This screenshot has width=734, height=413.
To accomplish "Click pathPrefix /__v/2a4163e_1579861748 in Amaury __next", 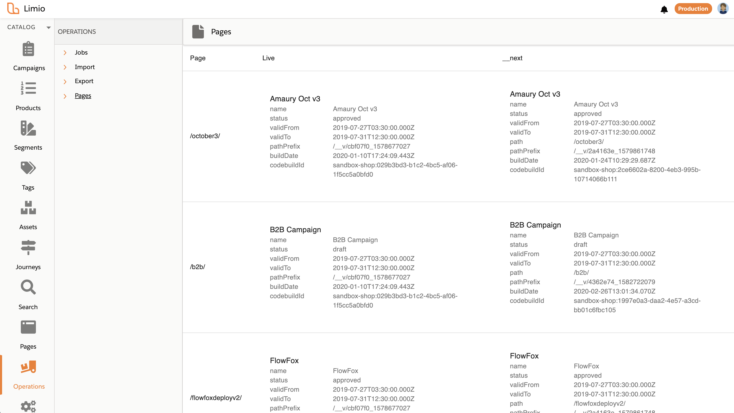I will (614, 151).
